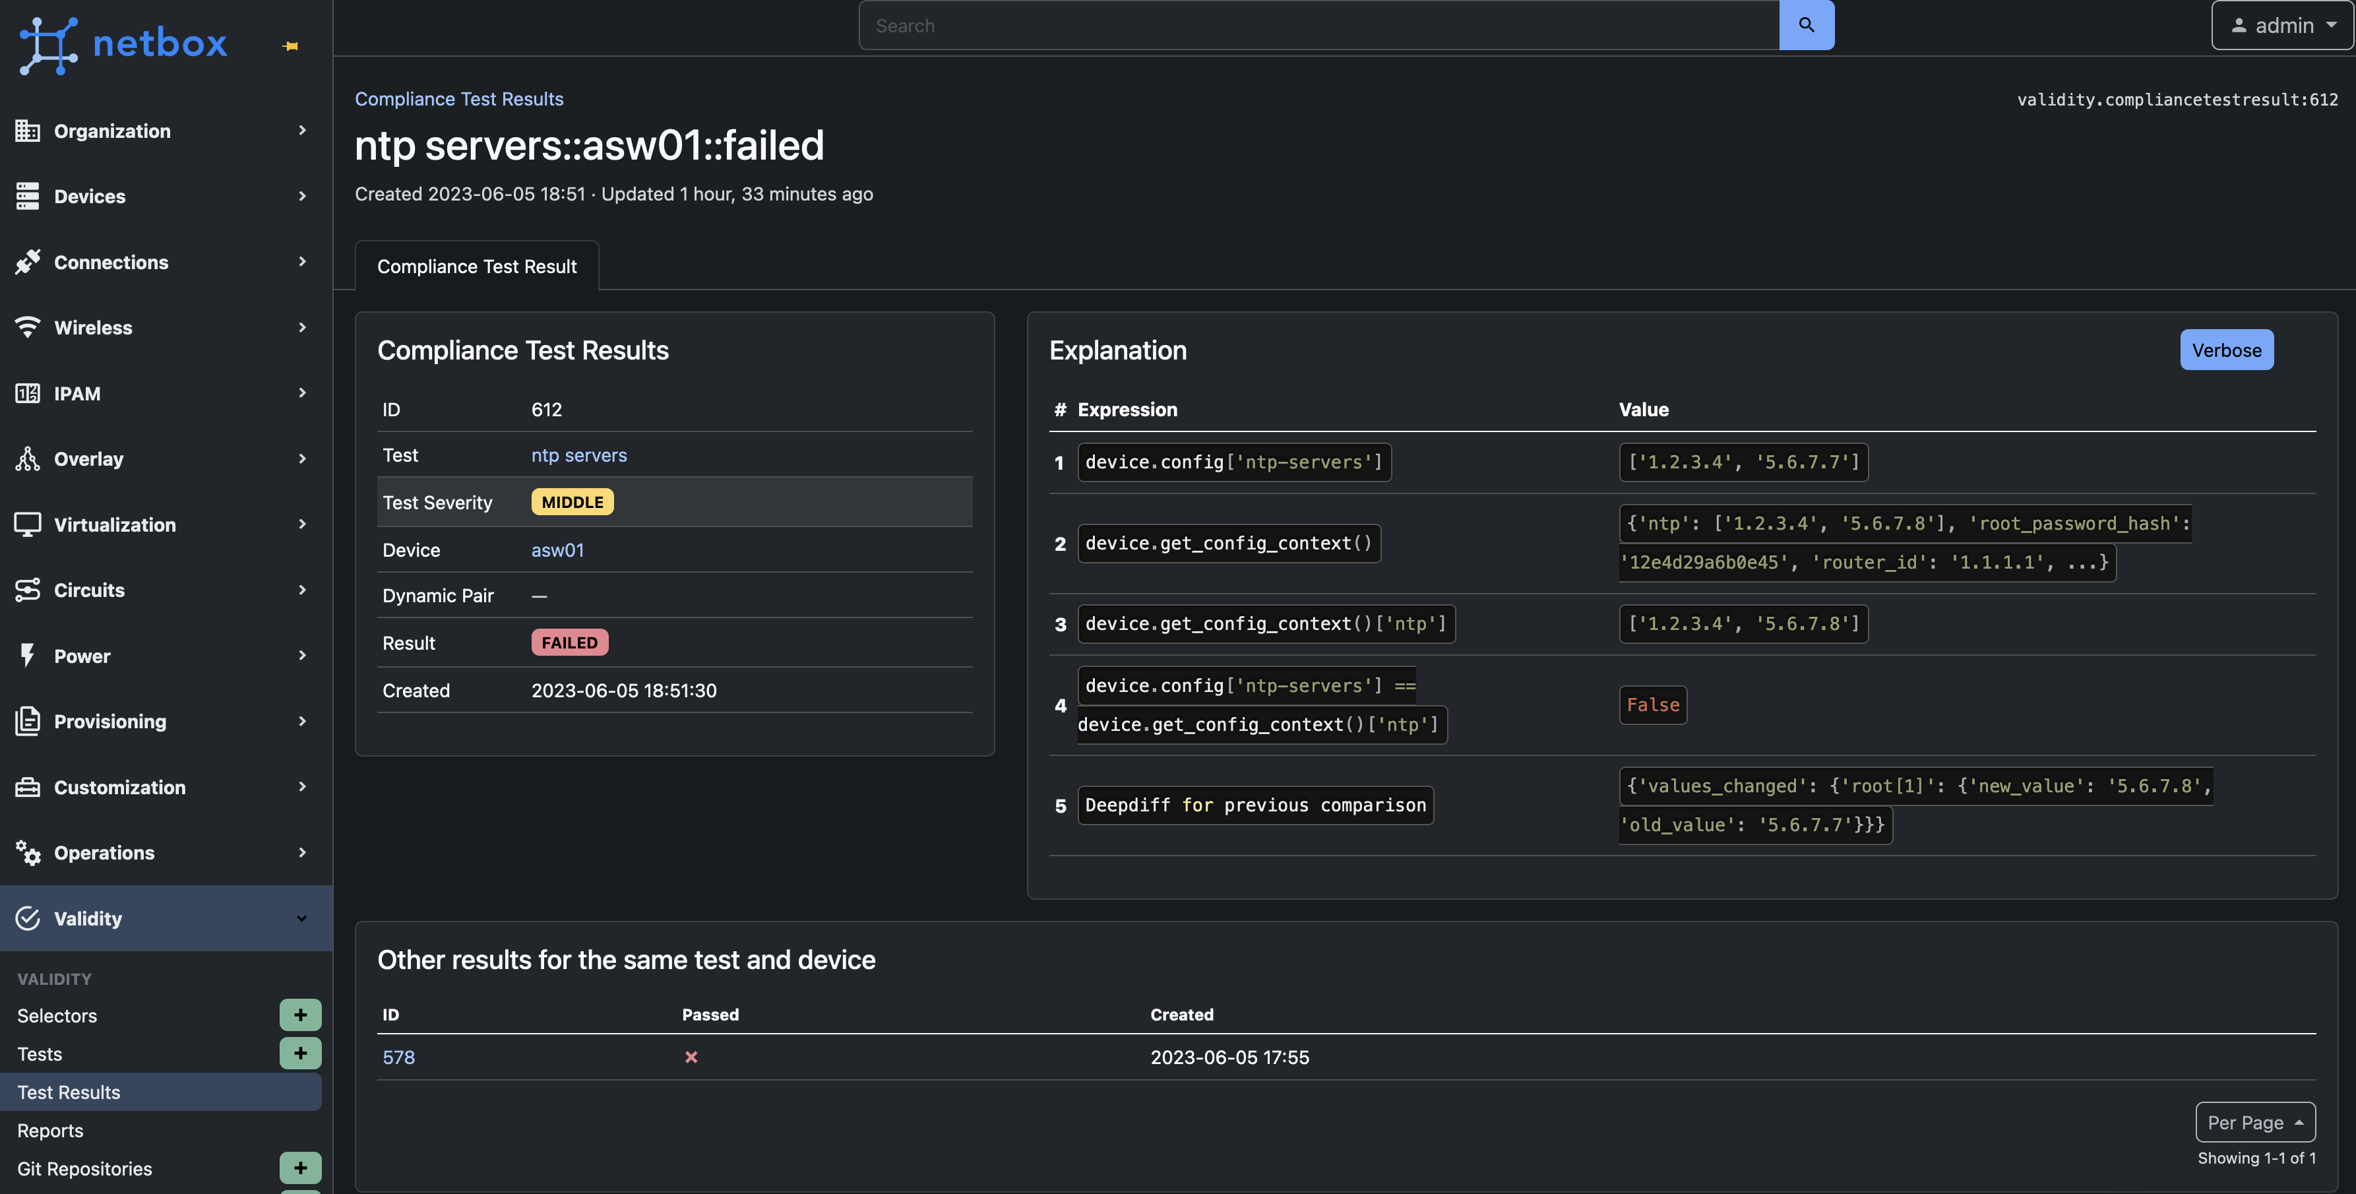Viewport: 2356px width, 1194px height.
Task: Follow the ntp servers test link
Action: (x=579, y=455)
